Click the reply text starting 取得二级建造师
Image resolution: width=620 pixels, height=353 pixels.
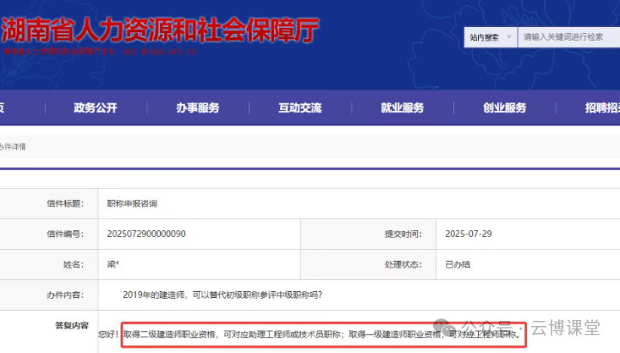click(322, 334)
